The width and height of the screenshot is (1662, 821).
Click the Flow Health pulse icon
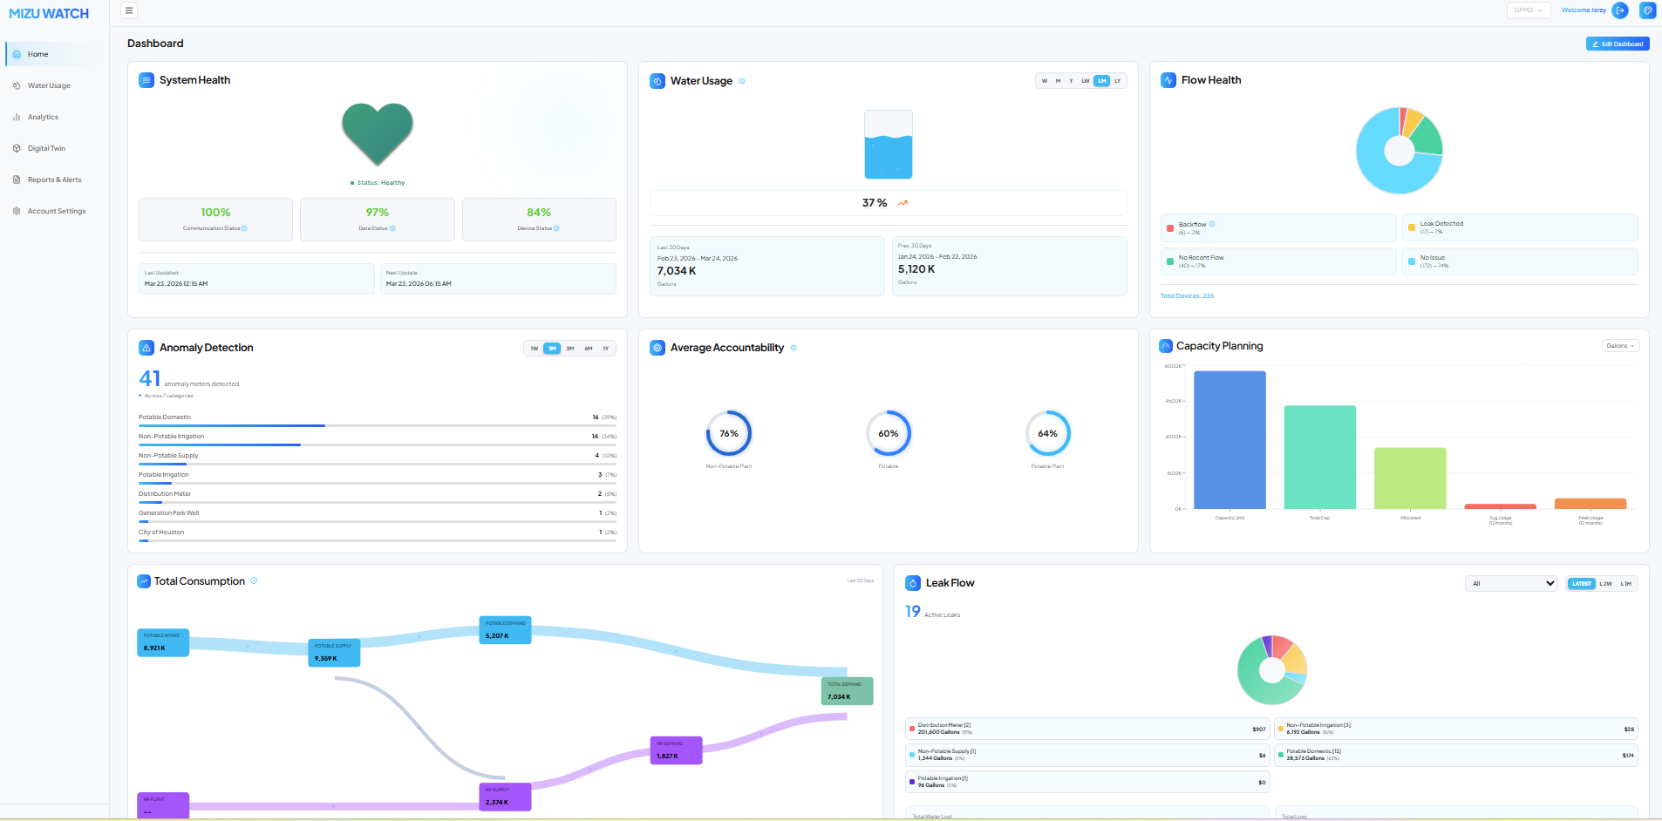pyautogui.click(x=1168, y=80)
